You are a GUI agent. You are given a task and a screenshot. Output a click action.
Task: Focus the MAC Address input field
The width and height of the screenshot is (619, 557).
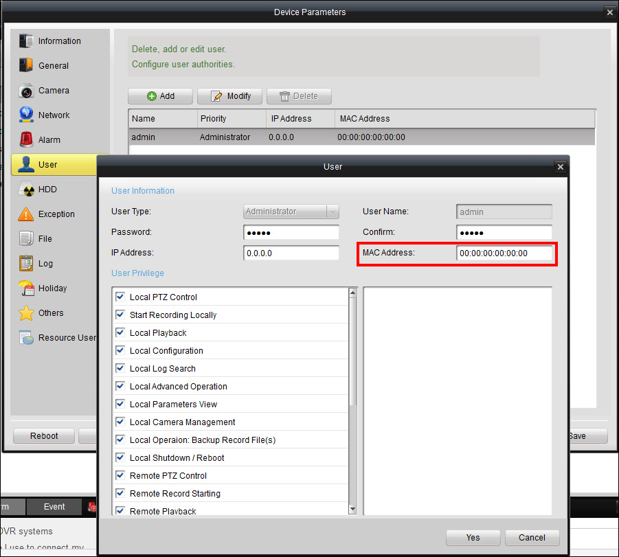[x=504, y=253]
